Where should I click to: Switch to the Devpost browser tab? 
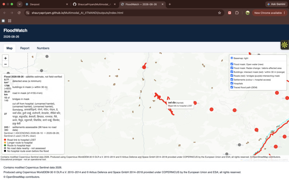47,4
